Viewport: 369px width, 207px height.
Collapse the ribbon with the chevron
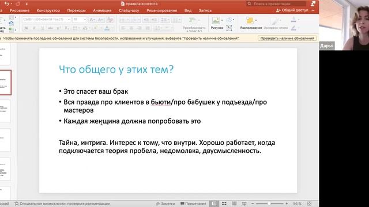point(313,10)
